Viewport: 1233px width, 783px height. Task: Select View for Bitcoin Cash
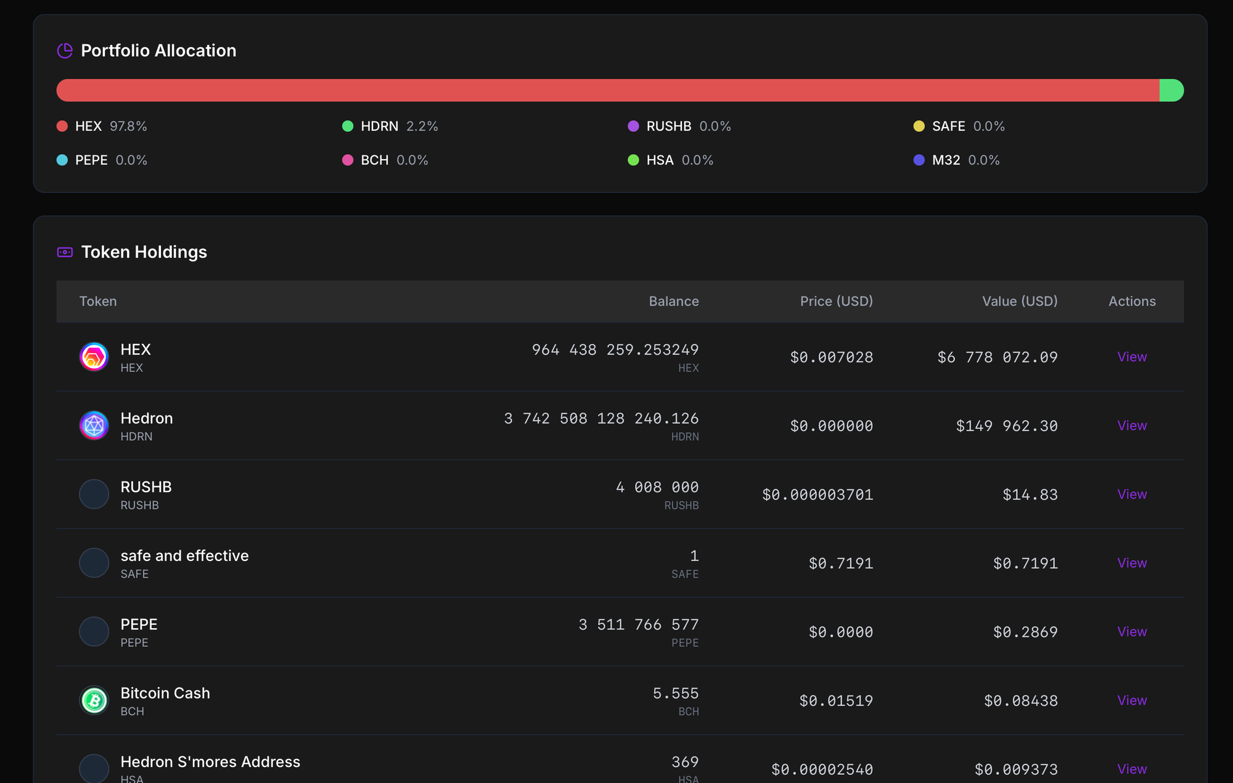pos(1132,700)
